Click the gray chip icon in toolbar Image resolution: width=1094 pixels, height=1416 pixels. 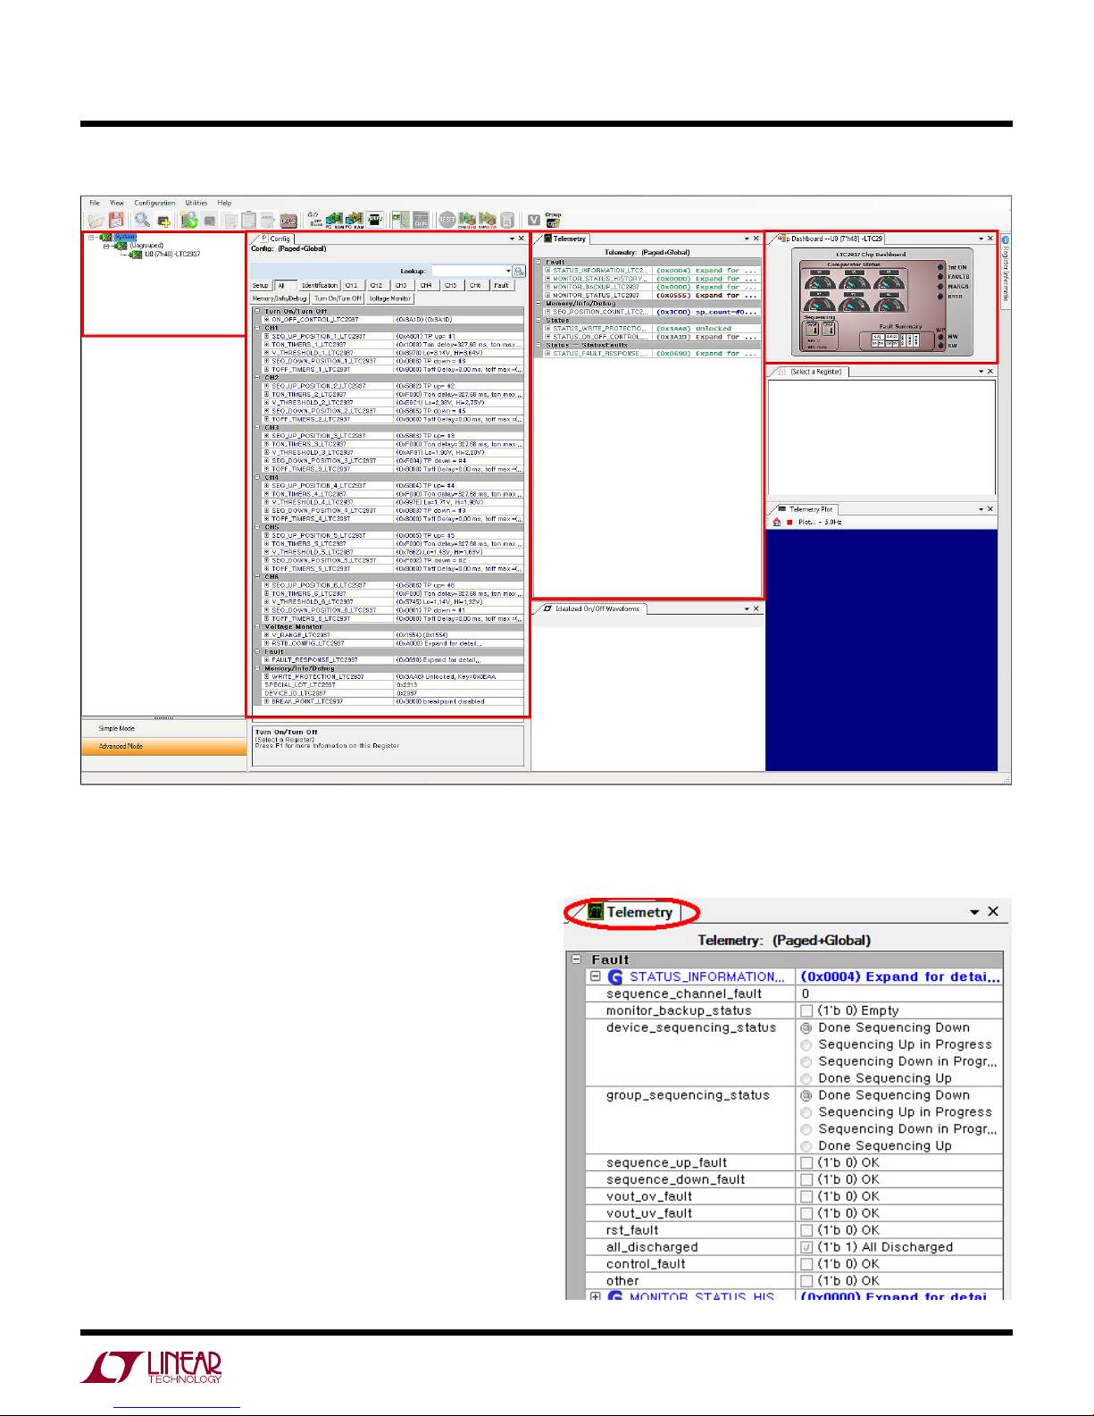[210, 220]
